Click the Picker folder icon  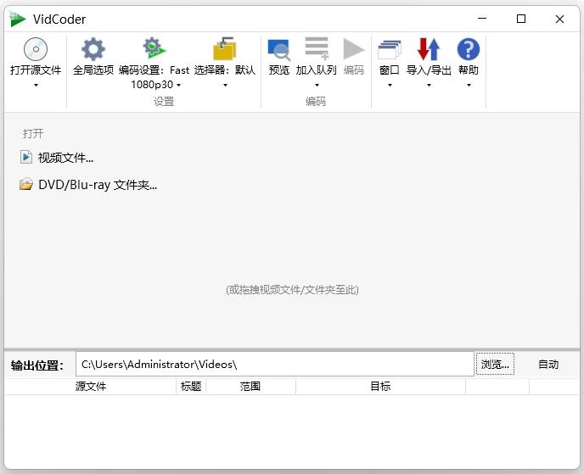click(225, 49)
